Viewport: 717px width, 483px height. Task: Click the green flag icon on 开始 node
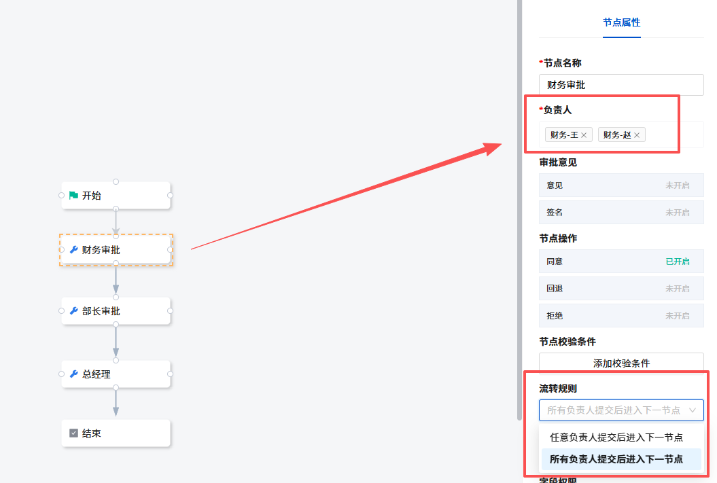coord(73,196)
